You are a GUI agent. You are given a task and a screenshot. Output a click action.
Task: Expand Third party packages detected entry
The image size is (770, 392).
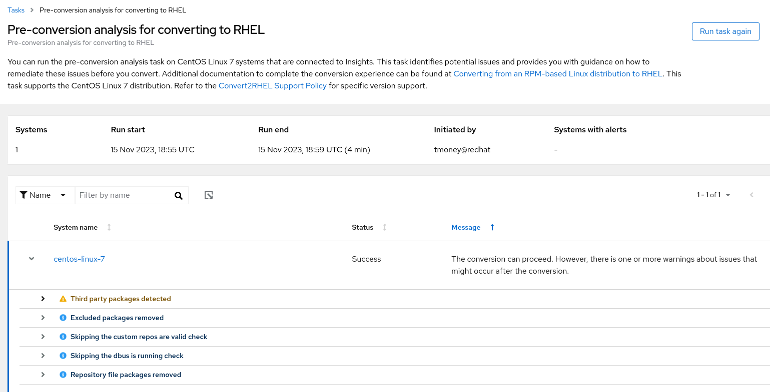click(x=43, y=299)
